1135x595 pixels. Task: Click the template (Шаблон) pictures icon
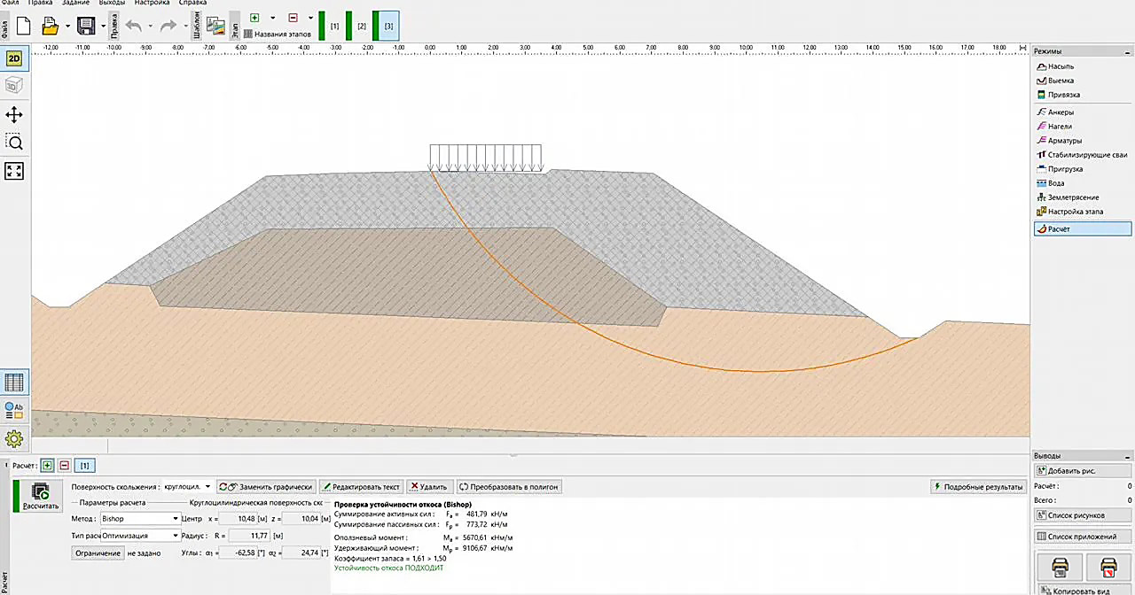(x=215, y=26)
